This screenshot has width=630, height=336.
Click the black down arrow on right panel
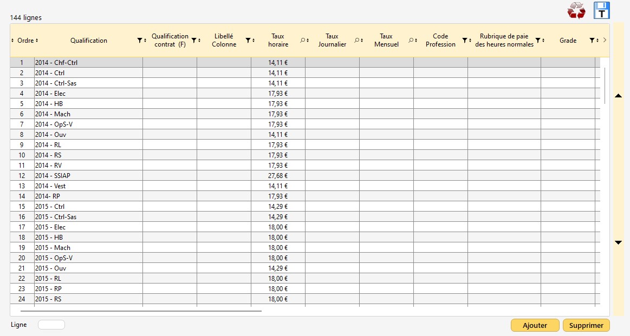click(618, 242)
